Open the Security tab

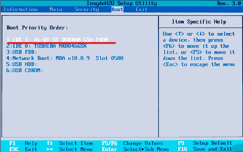pos(86,9)
